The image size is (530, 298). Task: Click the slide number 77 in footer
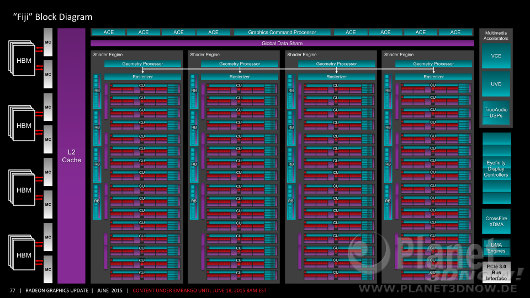[13, 290]
